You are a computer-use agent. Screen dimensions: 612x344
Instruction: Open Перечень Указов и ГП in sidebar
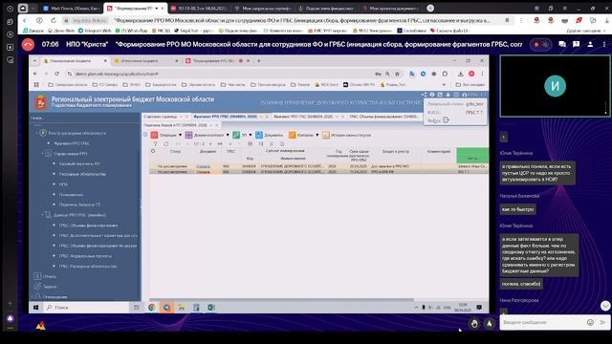tap(79, 204)
